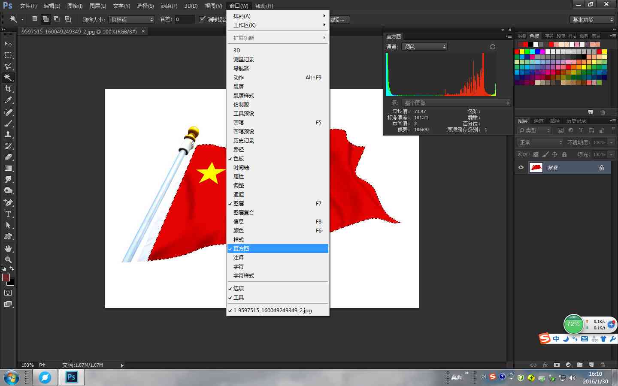Select the Crop tool
This screenshot has height=386, width=618.
click(8, 89)
